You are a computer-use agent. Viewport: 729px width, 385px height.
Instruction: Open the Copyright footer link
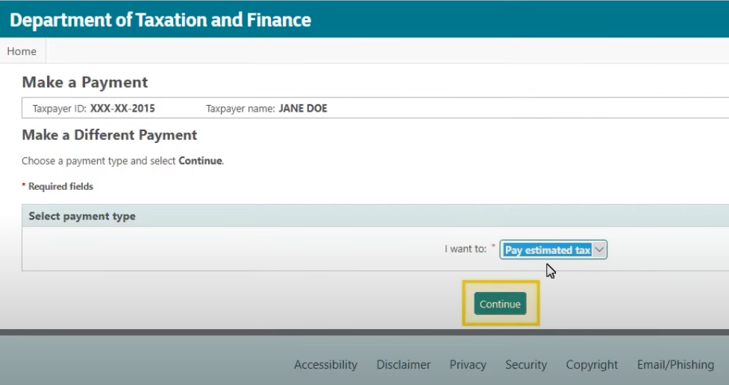click(592, 365)
